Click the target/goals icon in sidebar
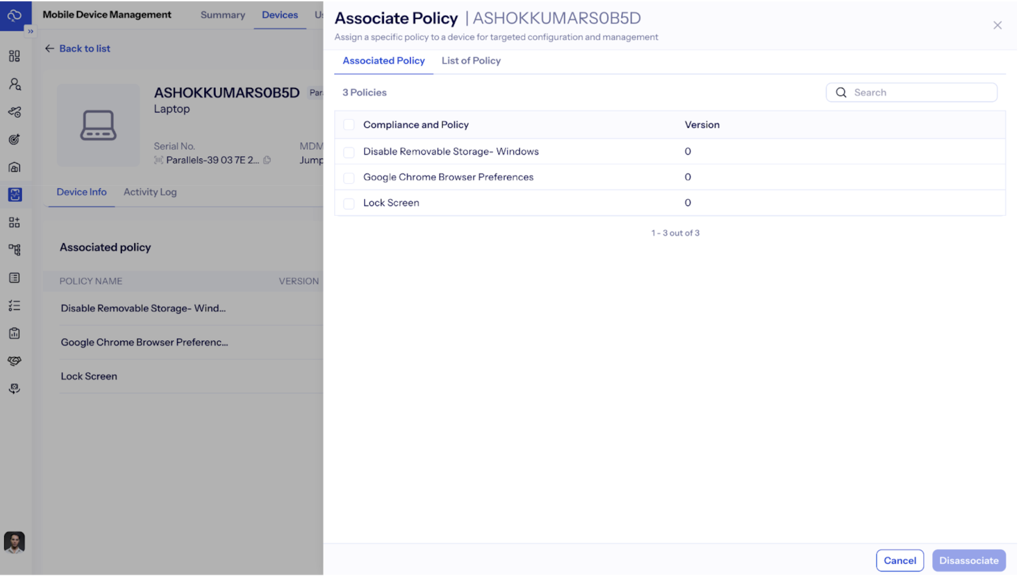 pos(14,139)
